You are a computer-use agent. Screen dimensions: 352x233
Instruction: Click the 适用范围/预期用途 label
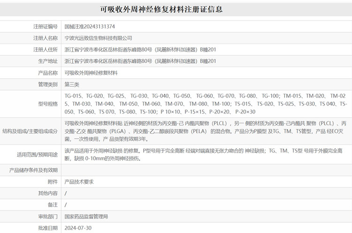pos(37,155)
